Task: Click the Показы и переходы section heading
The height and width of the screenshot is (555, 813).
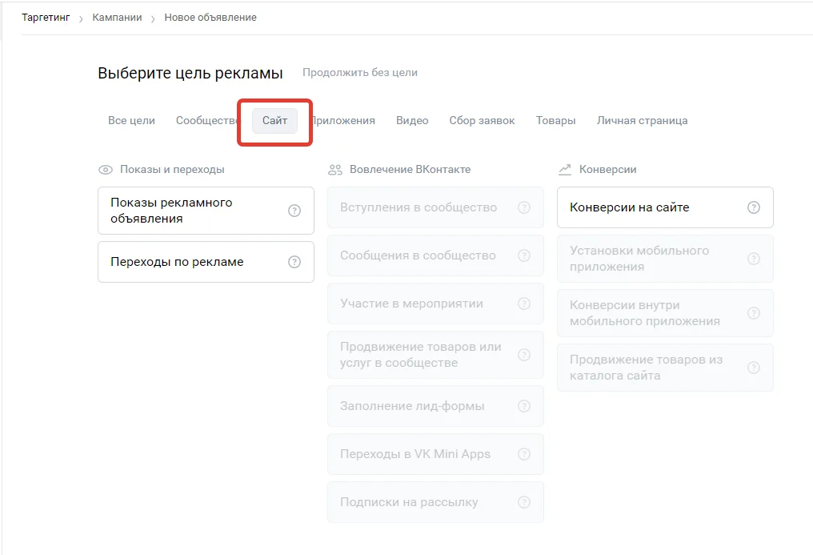Action: pos(172,170)
